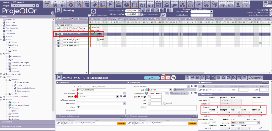Screen dimensions: 272x131
Task: Delete the activity using the trash icon
Action: (218, 78)
